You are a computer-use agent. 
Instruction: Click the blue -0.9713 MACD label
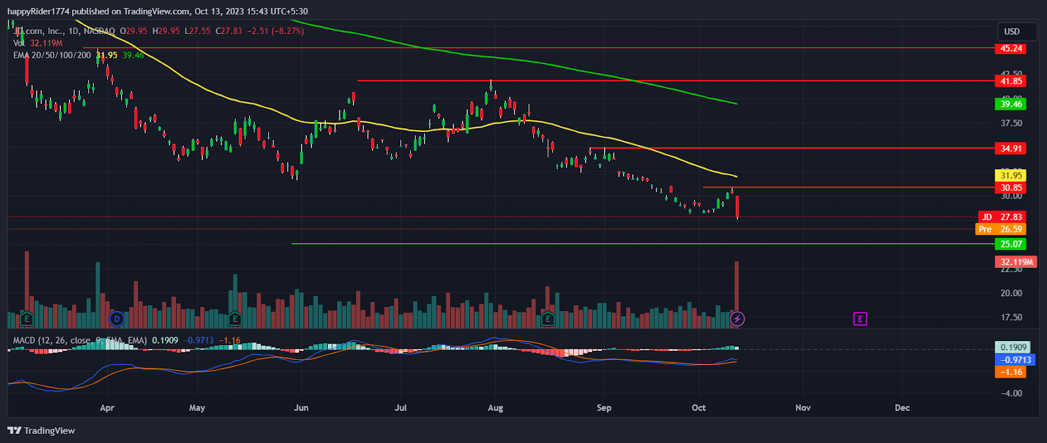pos(1015,360)
